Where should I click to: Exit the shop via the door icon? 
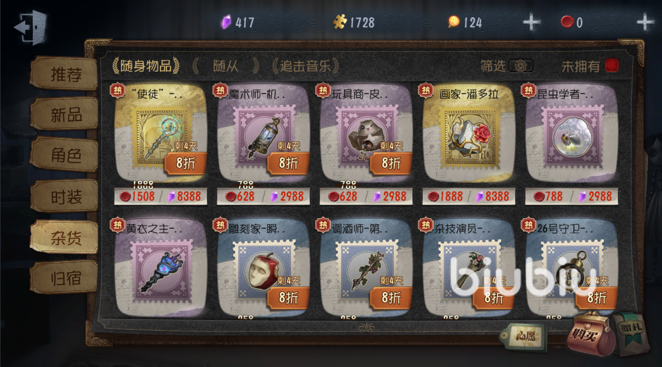[30, 27]
